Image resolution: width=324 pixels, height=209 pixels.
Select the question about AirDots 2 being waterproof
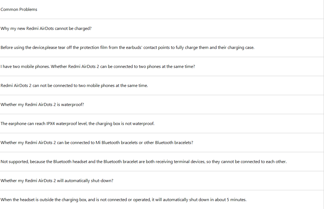coord(42,105)
